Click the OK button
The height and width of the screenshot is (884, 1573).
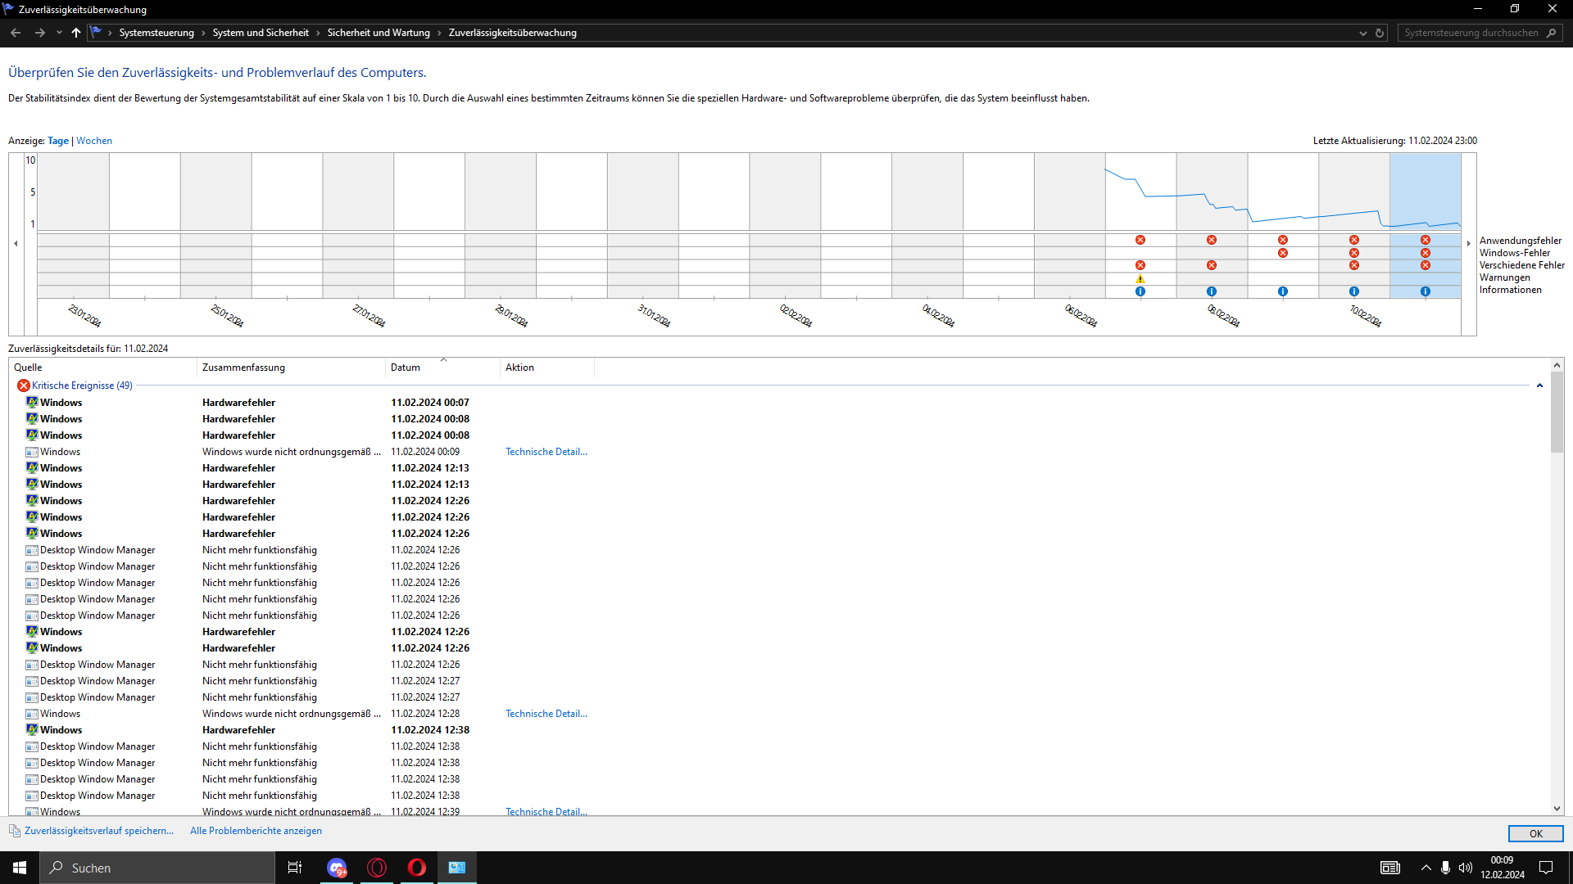pos(1535,833)
